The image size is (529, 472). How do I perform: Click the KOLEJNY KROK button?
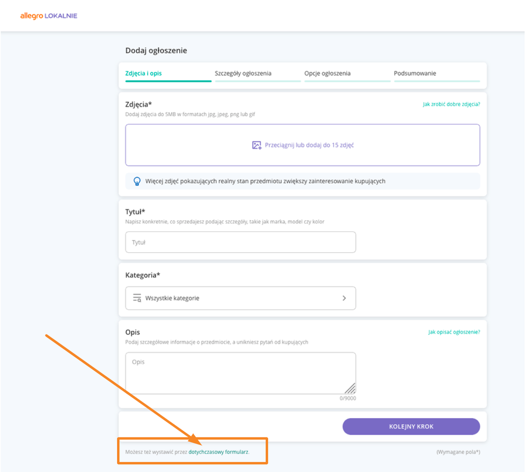click(411, 426)
